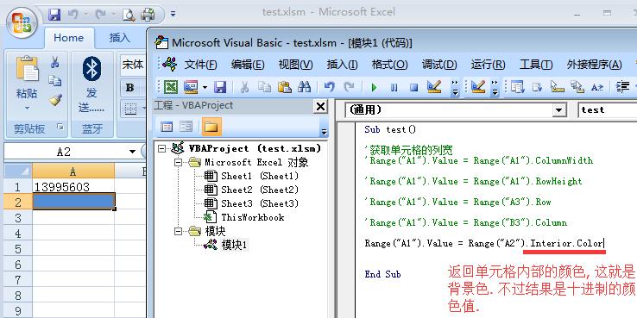Click the Format Painter brush in Excel
Screen dimensions: 637x318
click(55, 100)
